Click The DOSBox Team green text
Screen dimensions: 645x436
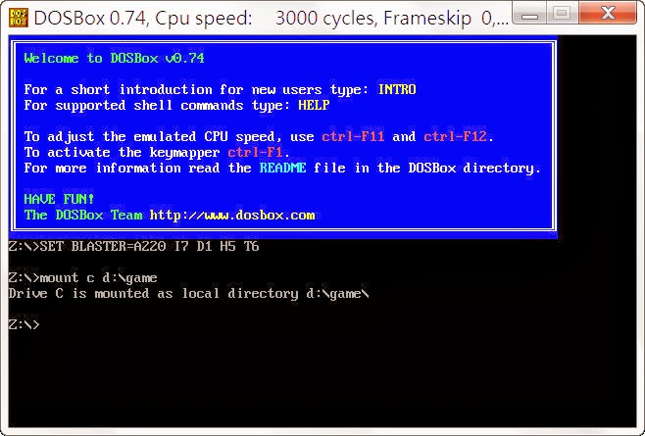tap(83, 216)
